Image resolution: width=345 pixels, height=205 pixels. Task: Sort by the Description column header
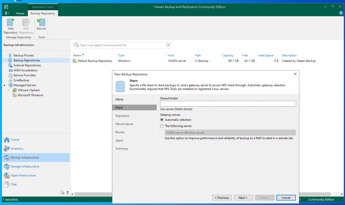[289, 55]
